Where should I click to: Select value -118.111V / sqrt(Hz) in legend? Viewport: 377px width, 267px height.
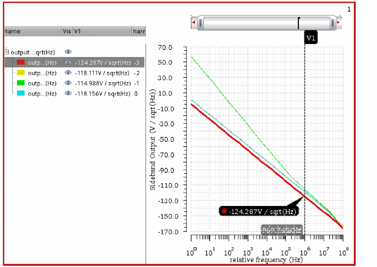[x=102, y=73]
